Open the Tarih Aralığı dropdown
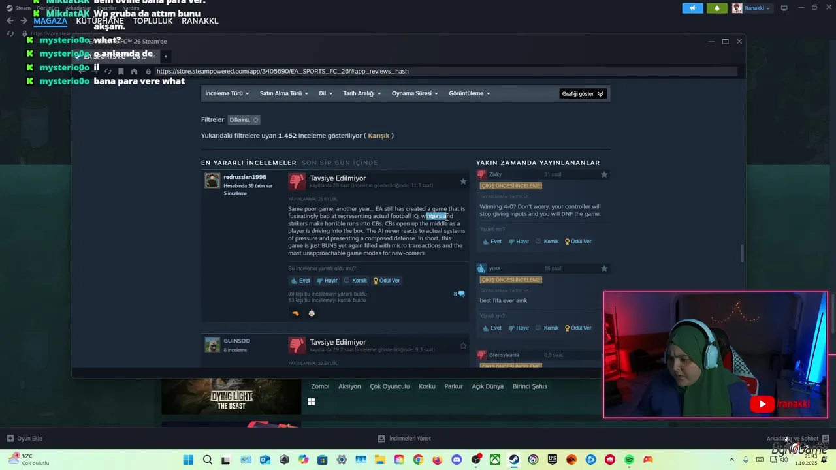Image resolution: width=836 pixels, height=470 pixels. [x=362, y=93]
